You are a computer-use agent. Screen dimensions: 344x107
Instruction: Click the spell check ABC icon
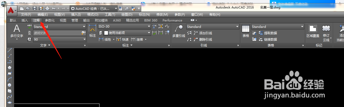(30, 26)
